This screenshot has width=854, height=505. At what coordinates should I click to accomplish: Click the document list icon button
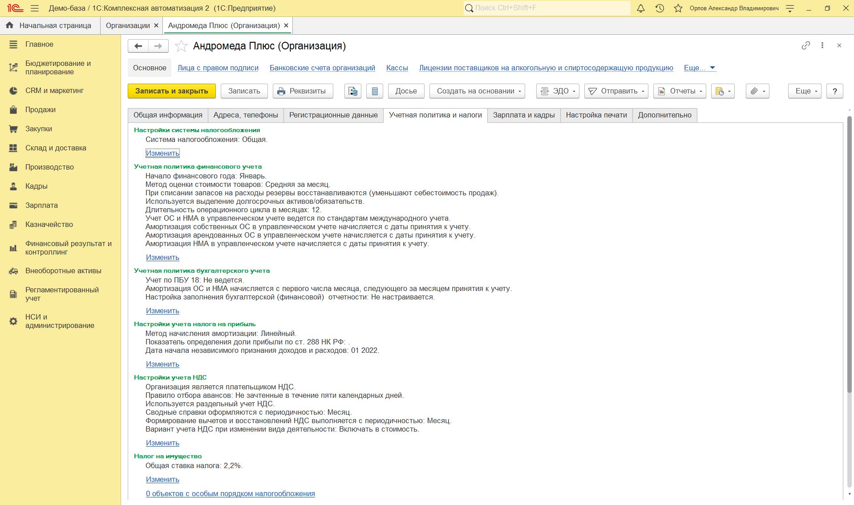pyautogui.click(x=375, y=91)
